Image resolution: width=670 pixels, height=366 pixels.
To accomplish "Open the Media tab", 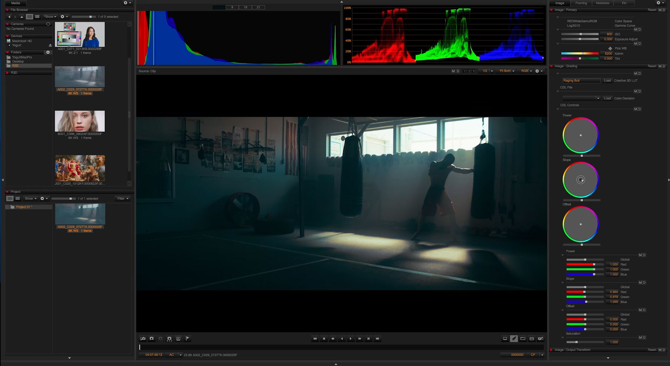I will click(15, 3).
